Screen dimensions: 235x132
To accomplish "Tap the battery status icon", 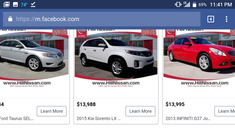I will pos(194,4).
